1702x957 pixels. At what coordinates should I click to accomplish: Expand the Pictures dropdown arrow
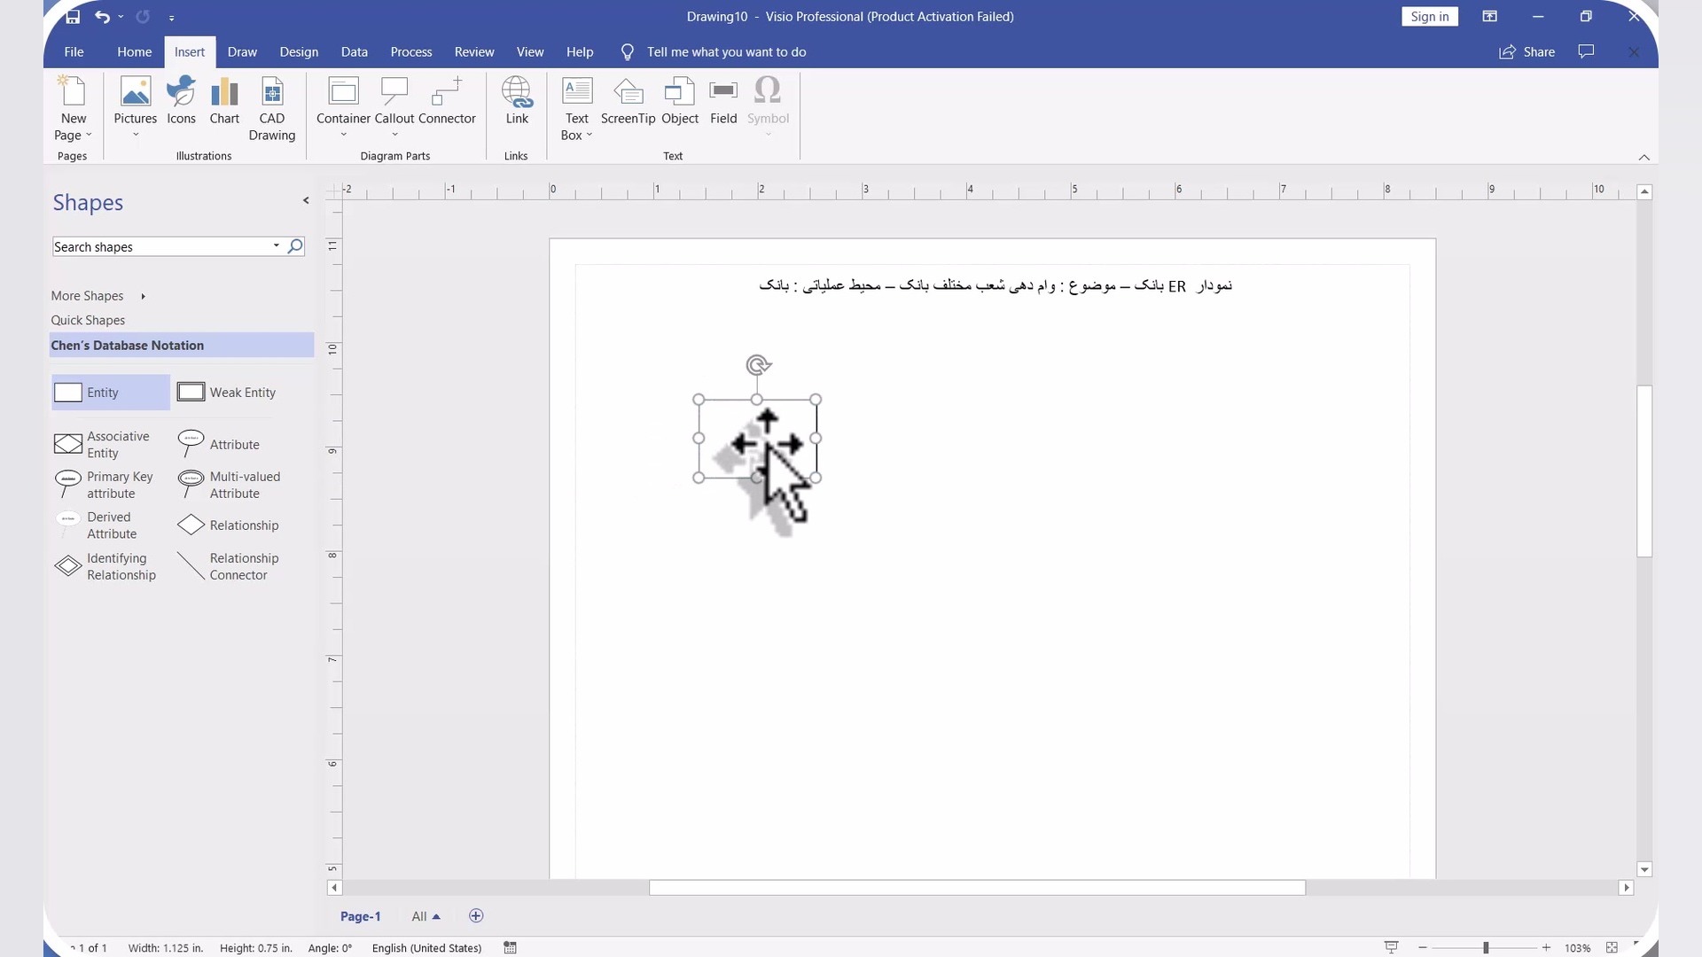coord(136,136)
